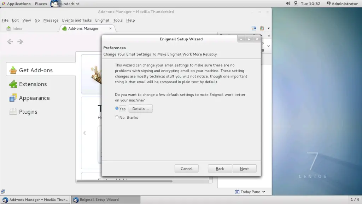Open the Events and Tasks menu
Screen dimensions: 362x204
point(77,20)
